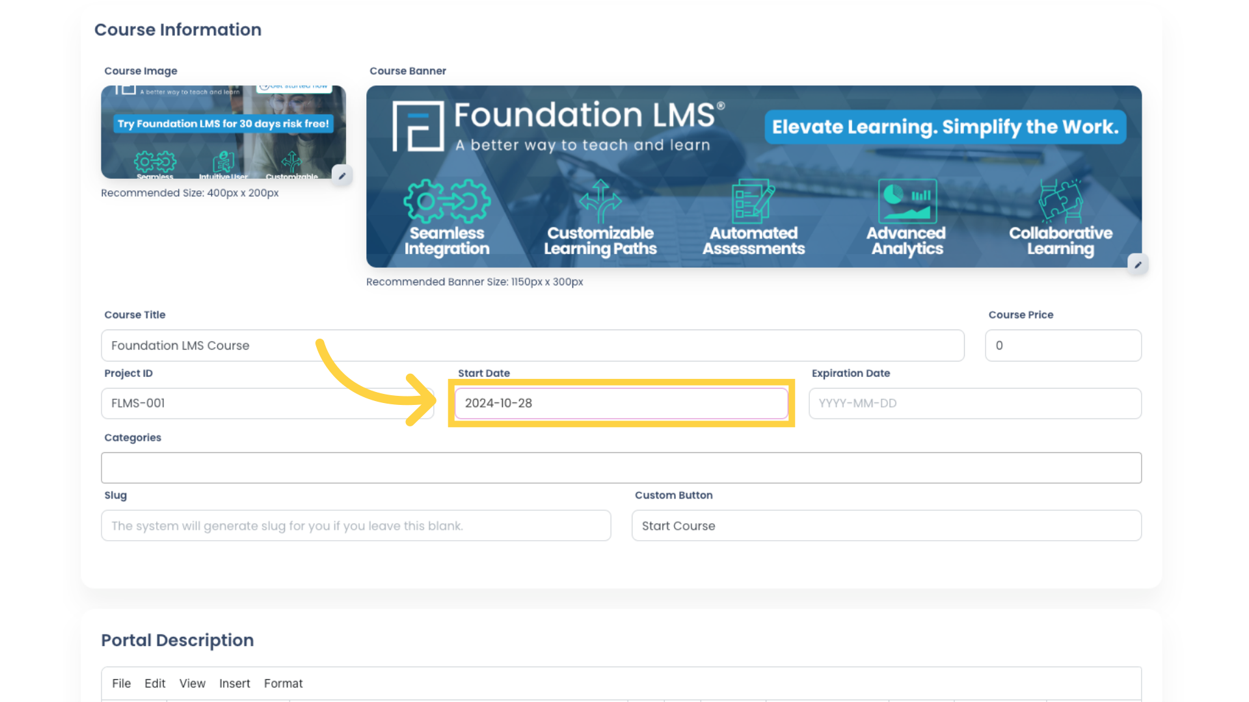Click the Course Price field
Viewport: 1249px width, 702px height.
click(1063, 344)
